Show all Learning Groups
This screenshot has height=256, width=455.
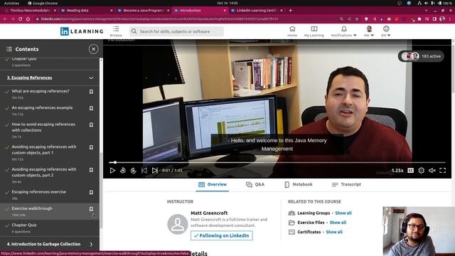(x=343, y=213)
